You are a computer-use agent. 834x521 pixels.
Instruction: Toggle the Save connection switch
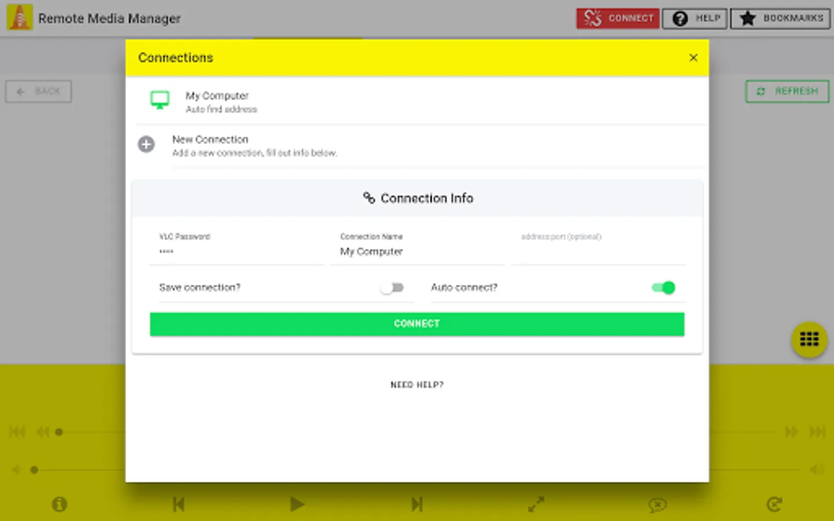[392, 288]
